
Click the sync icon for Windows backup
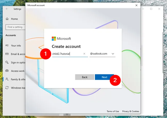[7, 88]
